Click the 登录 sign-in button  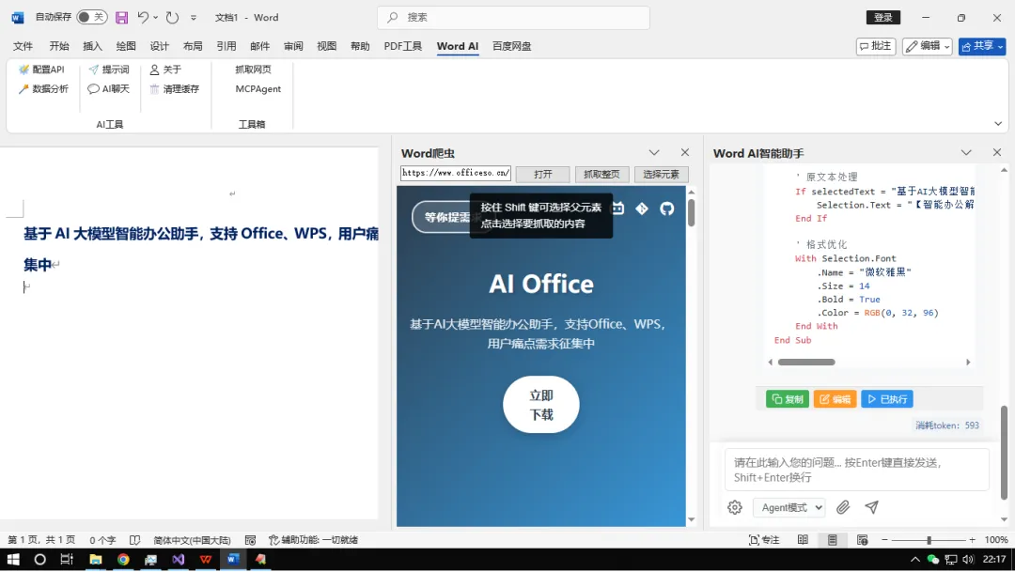point(882,18)
